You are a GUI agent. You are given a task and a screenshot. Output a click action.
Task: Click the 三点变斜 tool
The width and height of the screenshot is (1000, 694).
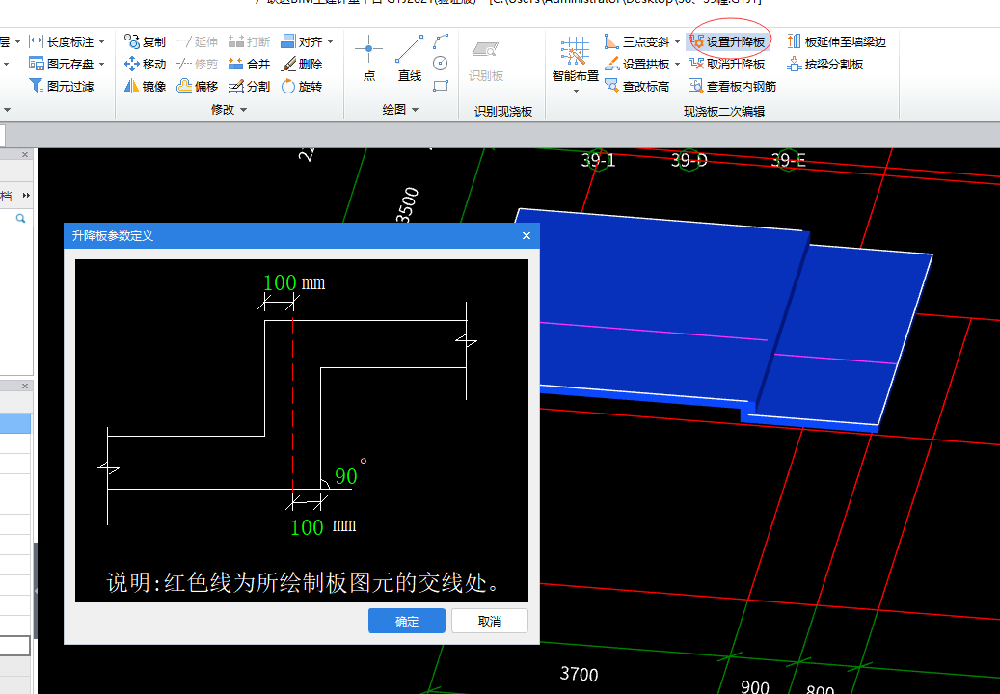(x=636, y=42)
